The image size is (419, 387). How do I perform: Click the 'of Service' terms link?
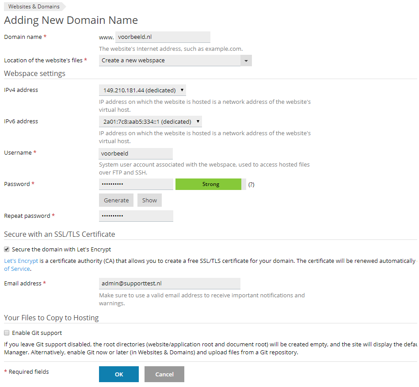(x=17, y=269)
